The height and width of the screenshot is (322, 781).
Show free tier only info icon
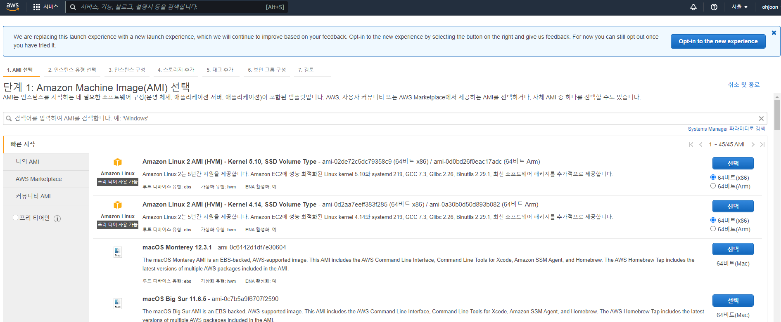[57, 219]
